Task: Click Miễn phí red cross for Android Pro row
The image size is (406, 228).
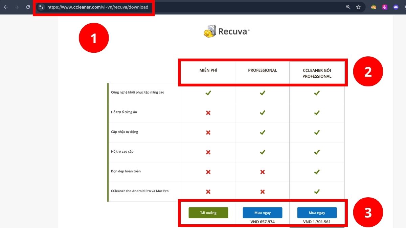Action: point(208,192)
